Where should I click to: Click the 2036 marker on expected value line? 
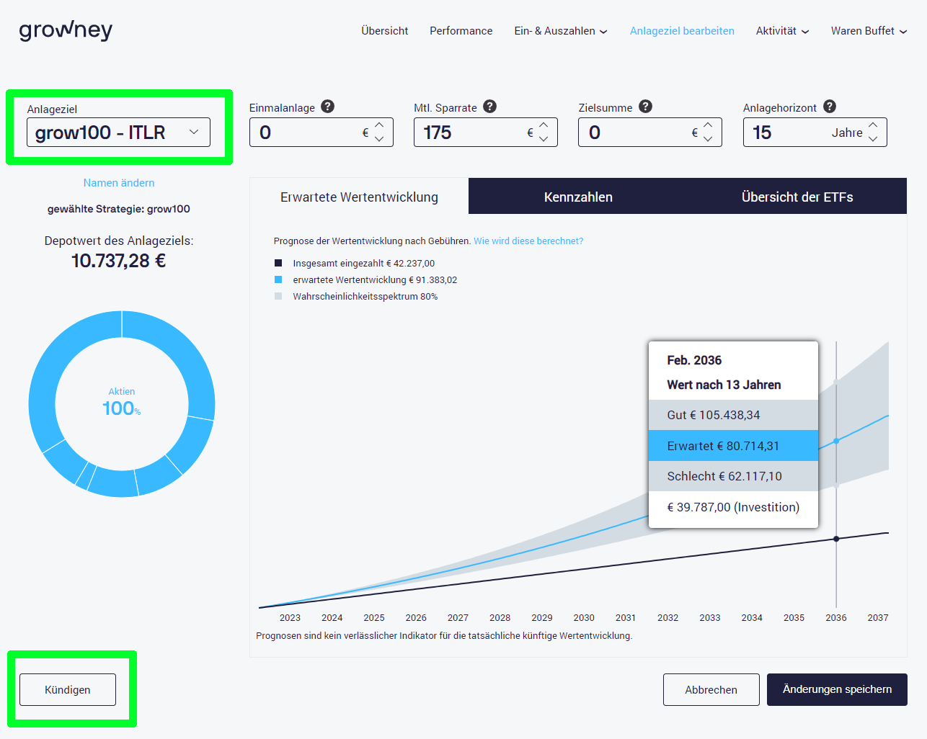[x=836, y=441]
